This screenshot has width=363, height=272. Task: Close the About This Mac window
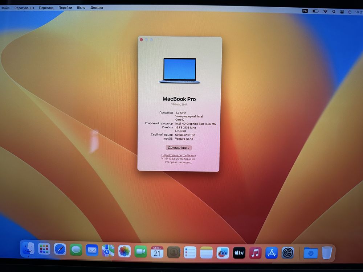click(x=141, y=40)
